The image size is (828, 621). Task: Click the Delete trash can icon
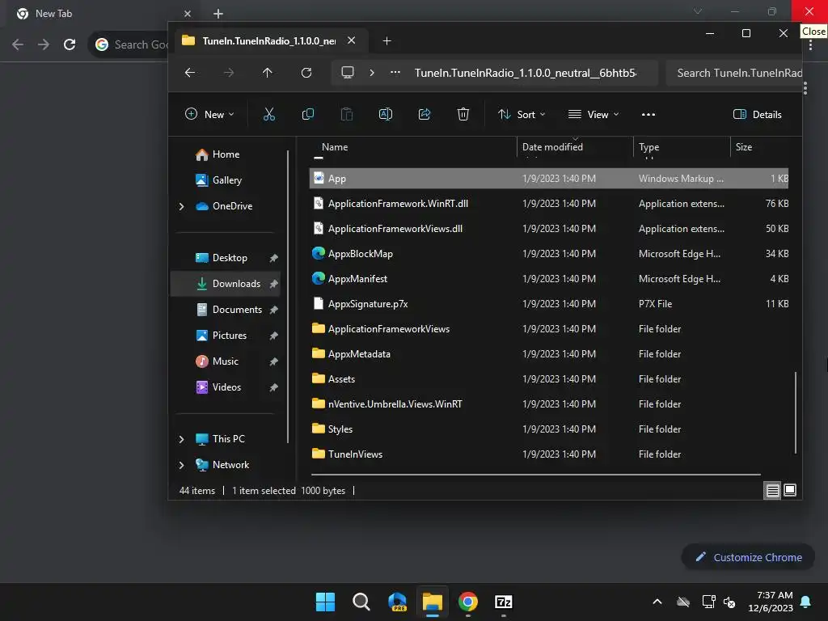[463, 114]
